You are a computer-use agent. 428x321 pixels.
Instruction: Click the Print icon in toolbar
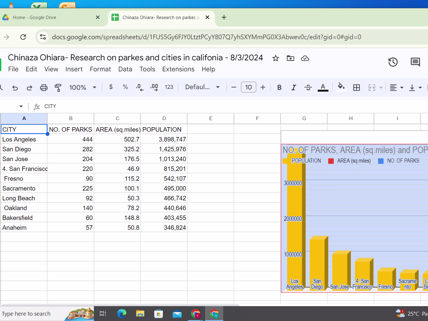pos(44,87)
